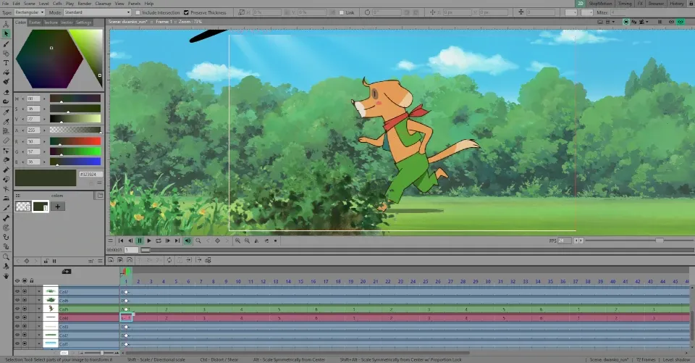Hide the Col5 layer with eye icon
The image size is (695, 363).
tap(17, 309)
